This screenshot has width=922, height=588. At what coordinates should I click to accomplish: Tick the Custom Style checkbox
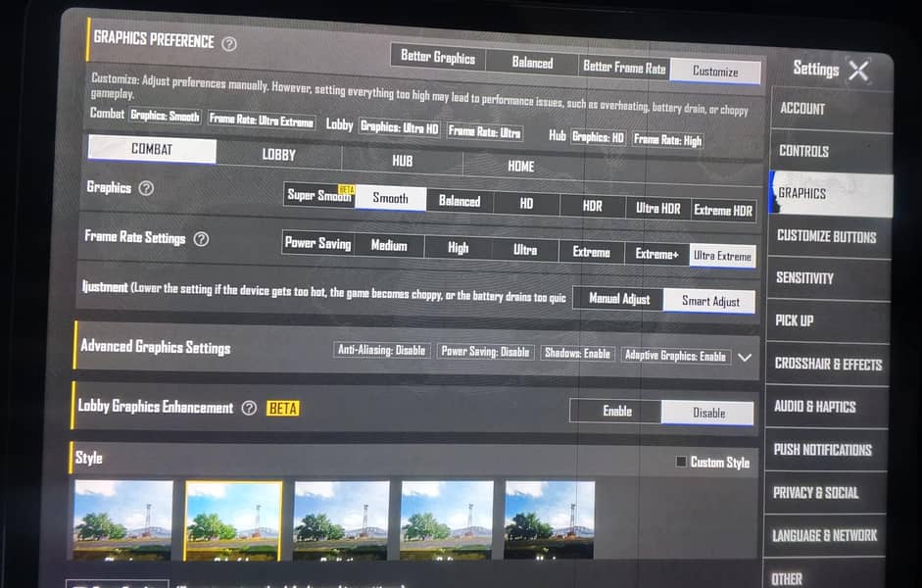681,462
